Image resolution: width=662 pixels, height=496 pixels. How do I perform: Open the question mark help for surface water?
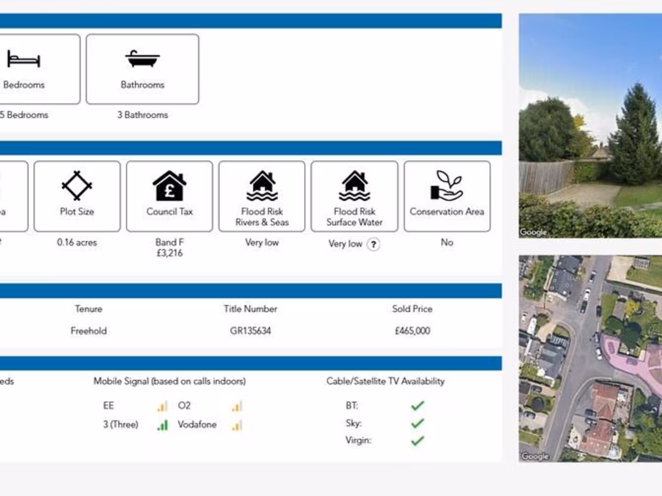373,244
